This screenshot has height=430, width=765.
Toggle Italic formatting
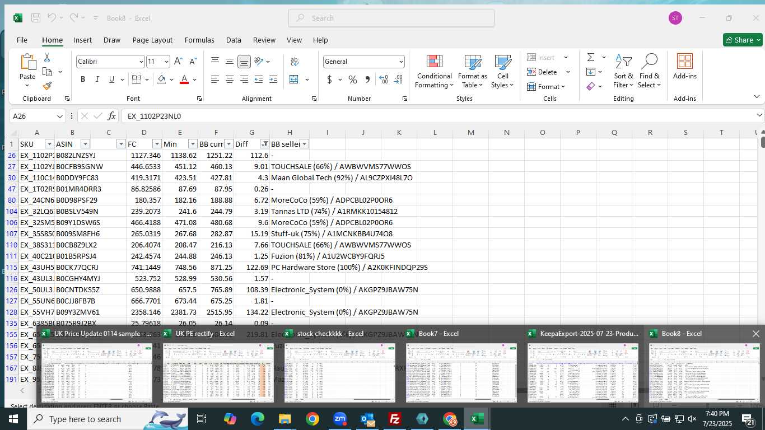tap(97, 80)
